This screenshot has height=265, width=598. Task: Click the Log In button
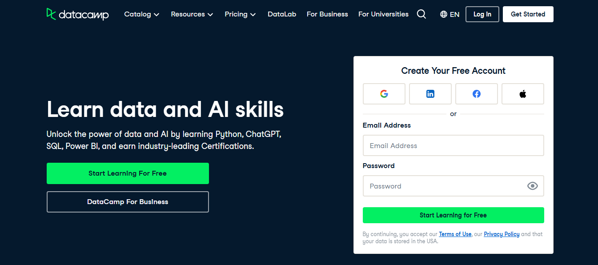pos(482,14)
